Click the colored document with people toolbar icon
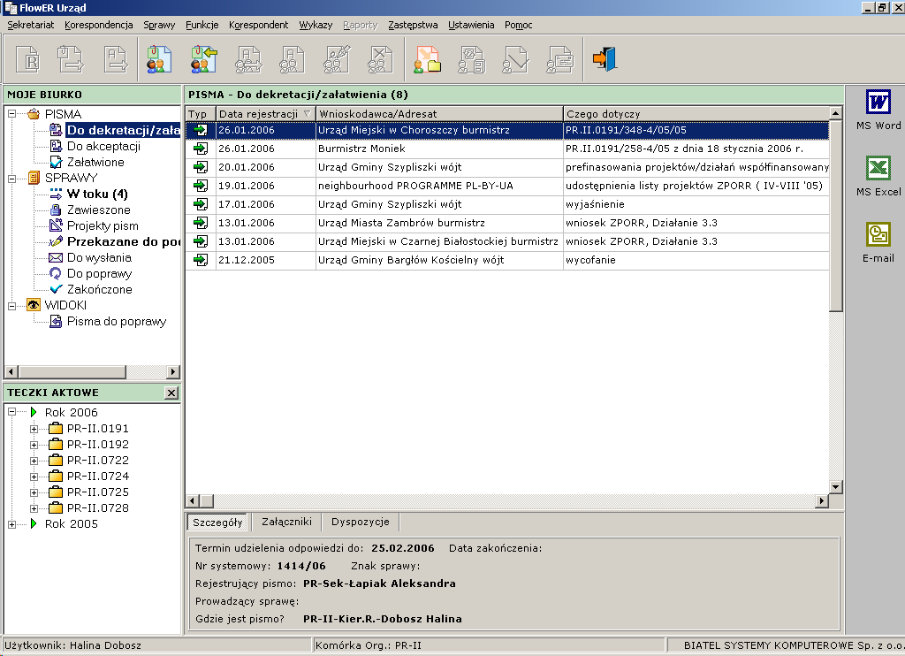 (159, 59)
